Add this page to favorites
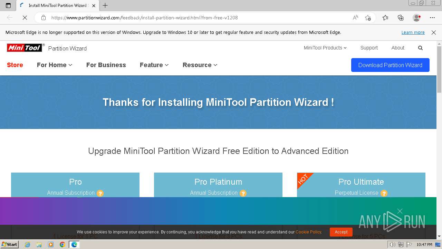The width and height of the screenshot is (442, 249). pos(368,18)
